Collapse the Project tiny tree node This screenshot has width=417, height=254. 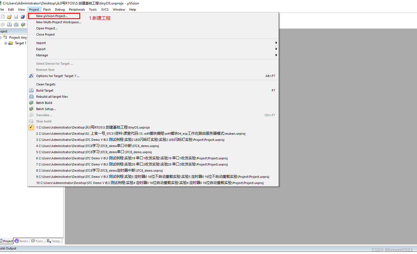tap(1, 38)
